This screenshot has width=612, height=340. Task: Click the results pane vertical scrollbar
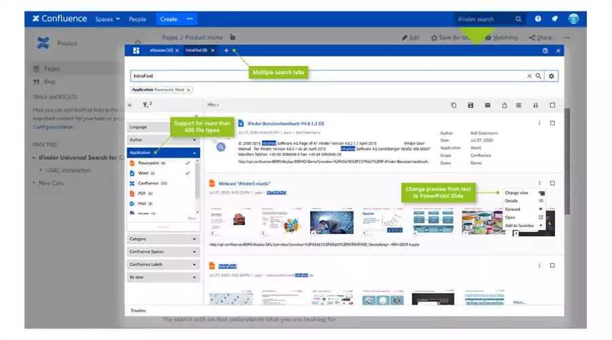[566, 161]
